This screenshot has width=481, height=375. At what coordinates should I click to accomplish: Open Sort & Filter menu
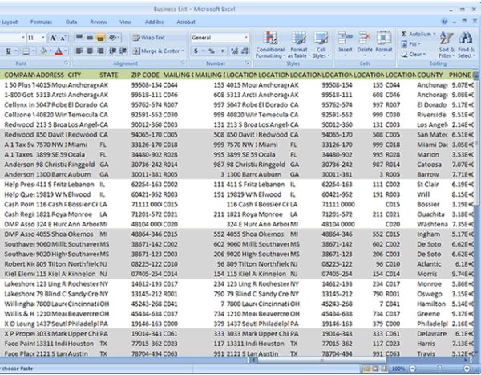(447, 45)
